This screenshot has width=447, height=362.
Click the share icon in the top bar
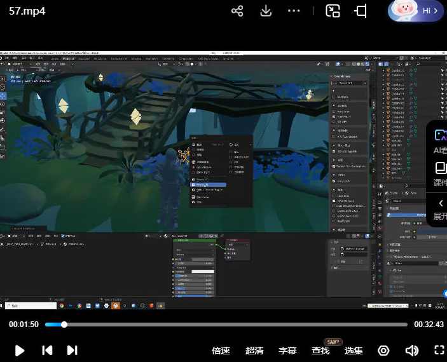coord(237,11)
